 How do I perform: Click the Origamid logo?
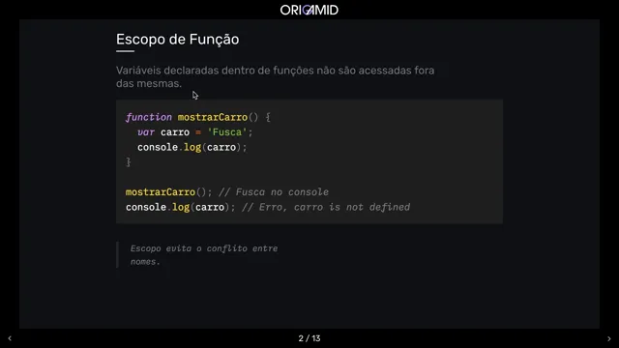point(309,10)
